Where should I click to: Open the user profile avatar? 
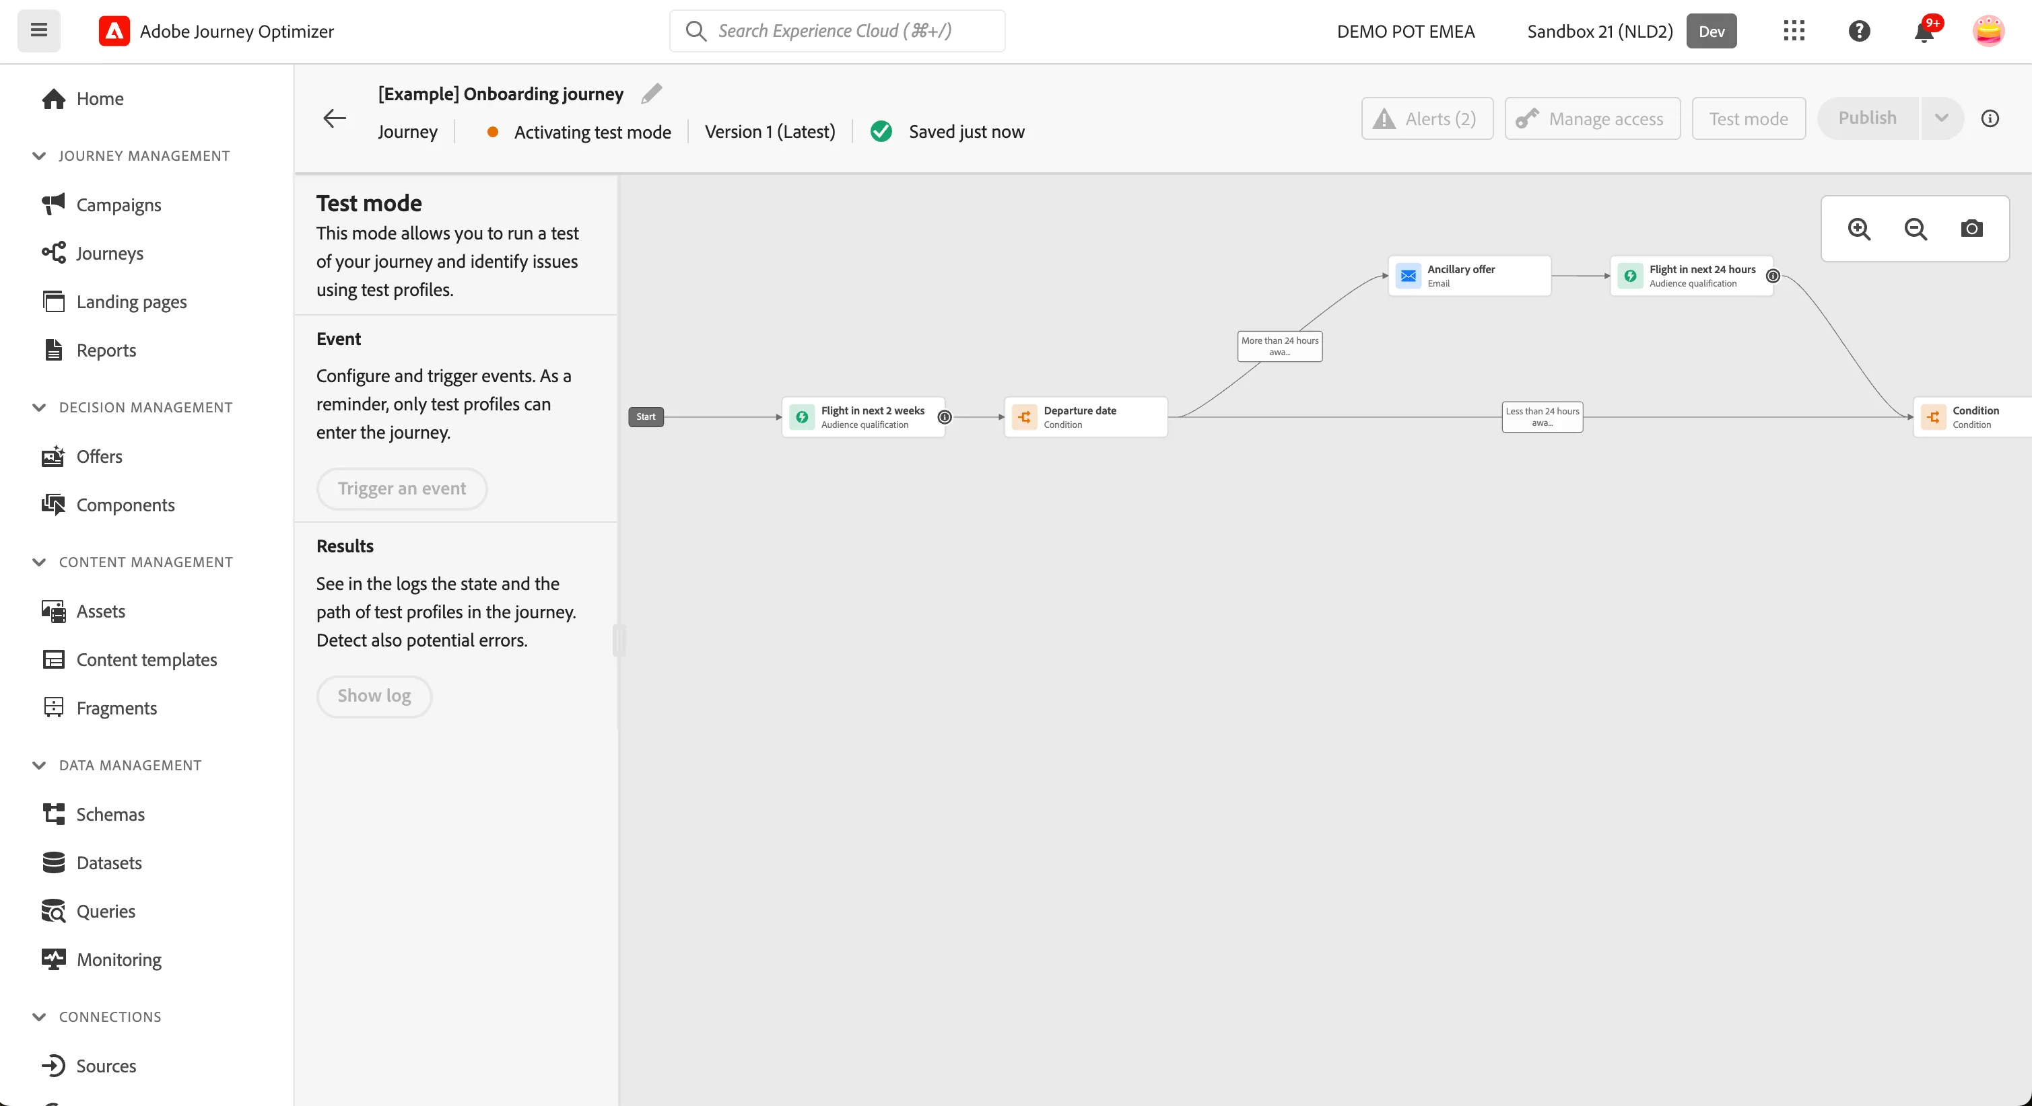[1988, 31]
